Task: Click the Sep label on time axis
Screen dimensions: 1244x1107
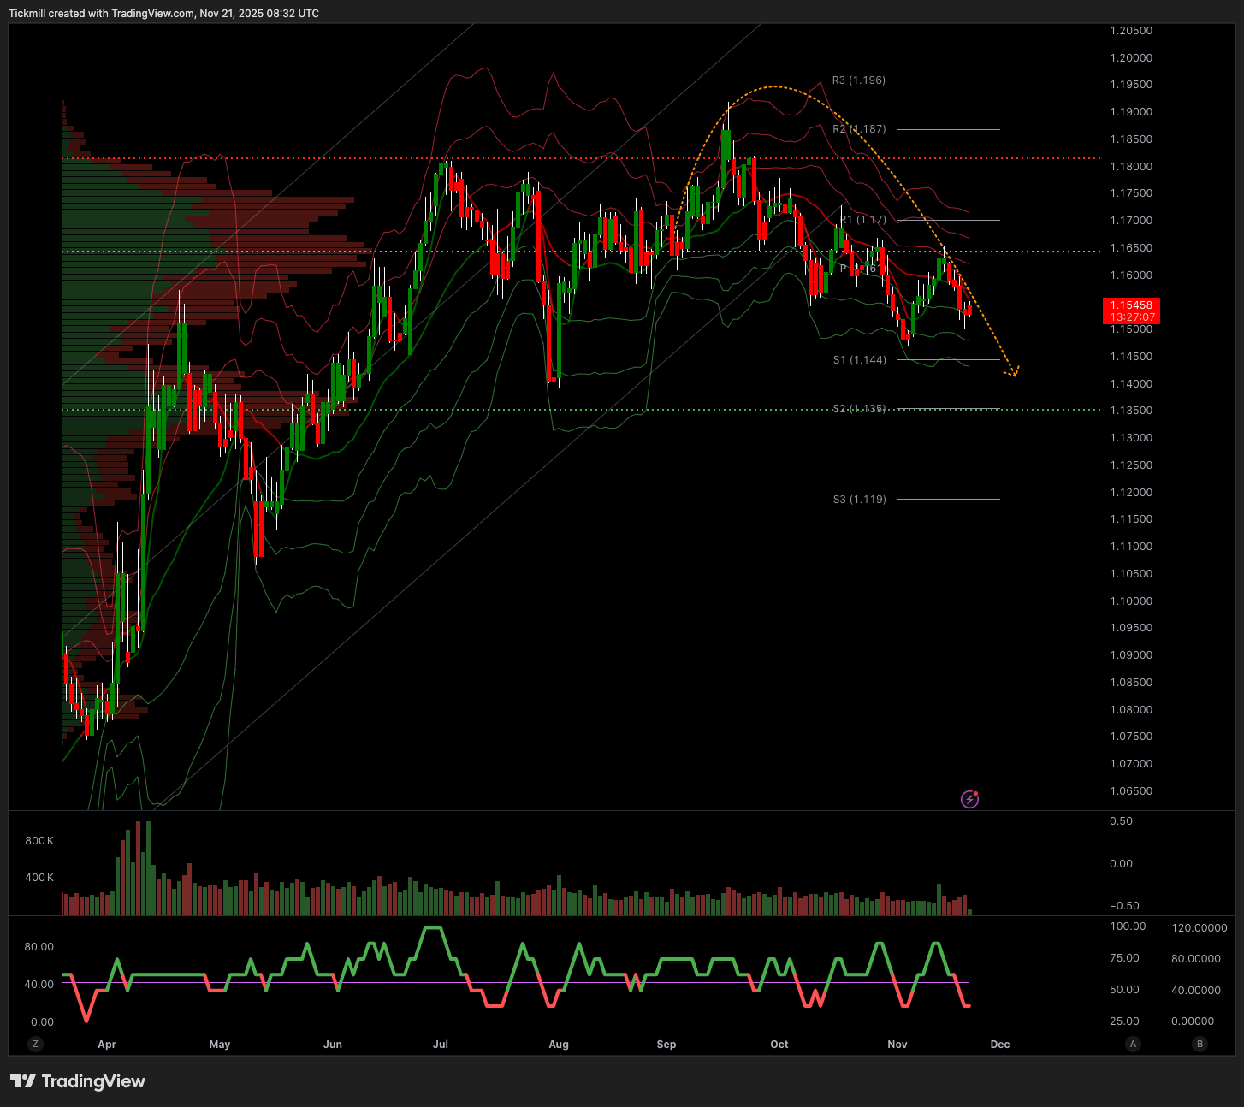Action: tap(666, 1045)
